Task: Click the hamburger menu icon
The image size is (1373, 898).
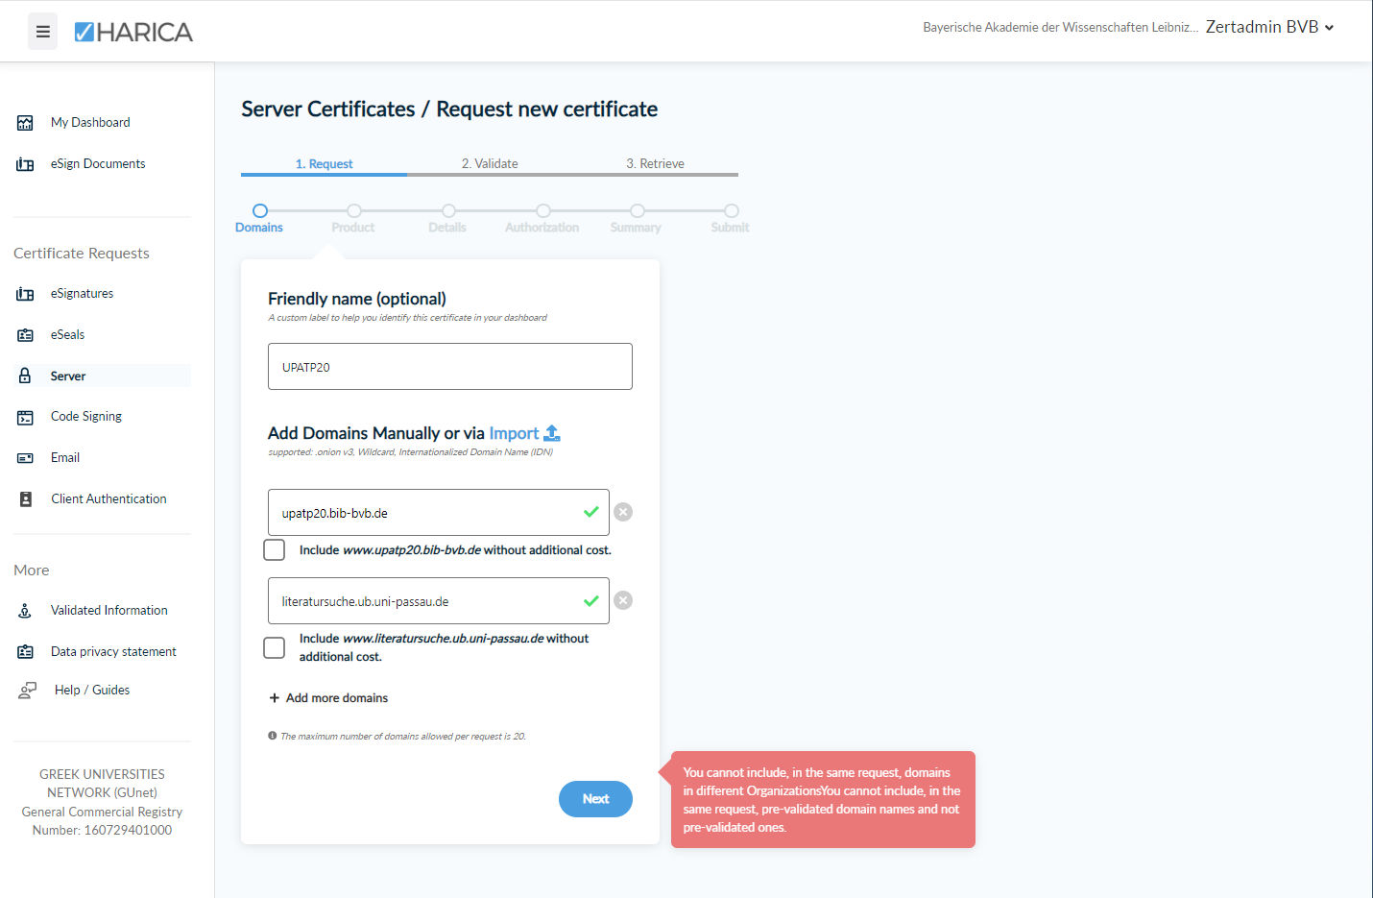Action: [x=42, y=31]
